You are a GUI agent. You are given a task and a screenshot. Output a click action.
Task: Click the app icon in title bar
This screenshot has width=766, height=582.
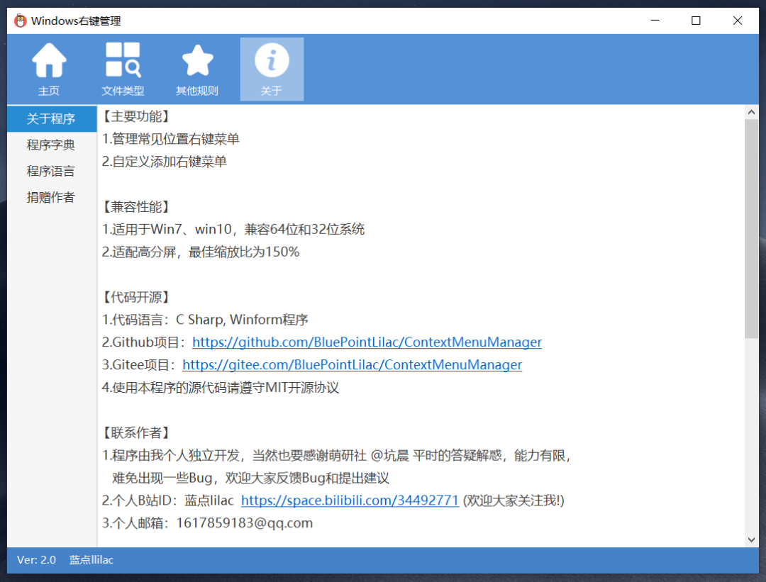coord(20,21)
